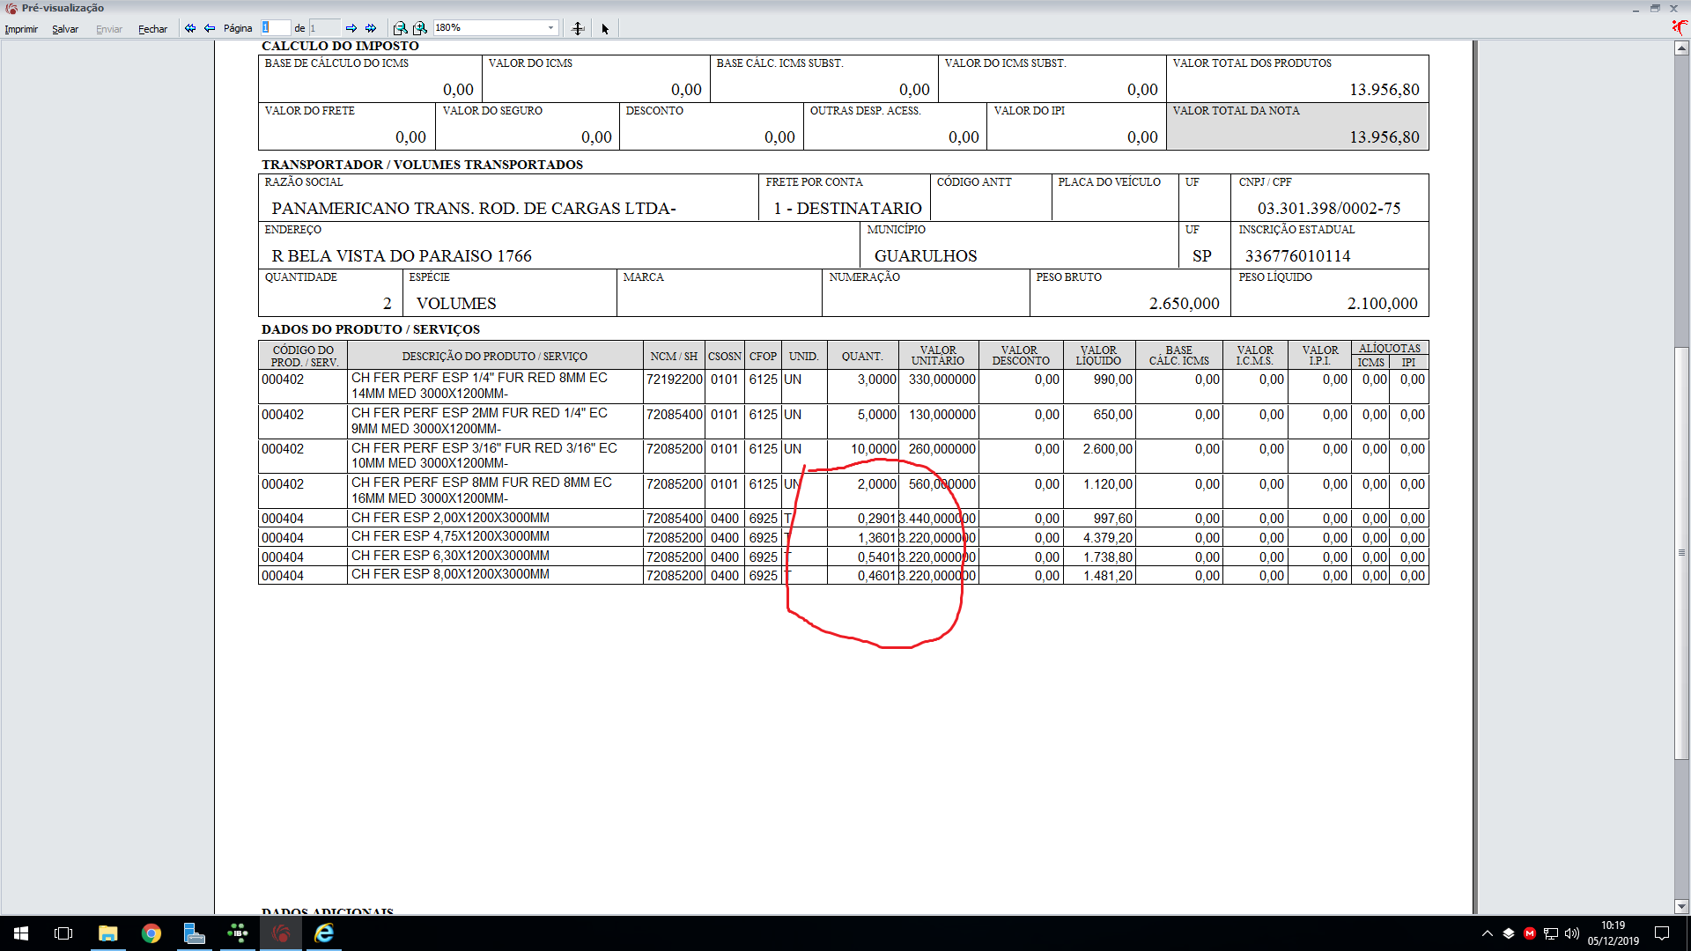Screen dimensions: 1691x951
Task: Click the município GUARULHOS
Action: click(926, 256)
